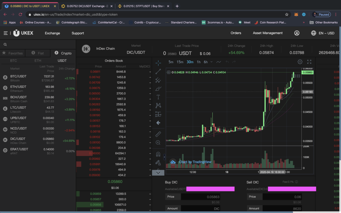Open the NCD/USDT market row
341x213 pixels.
[38, 130]
